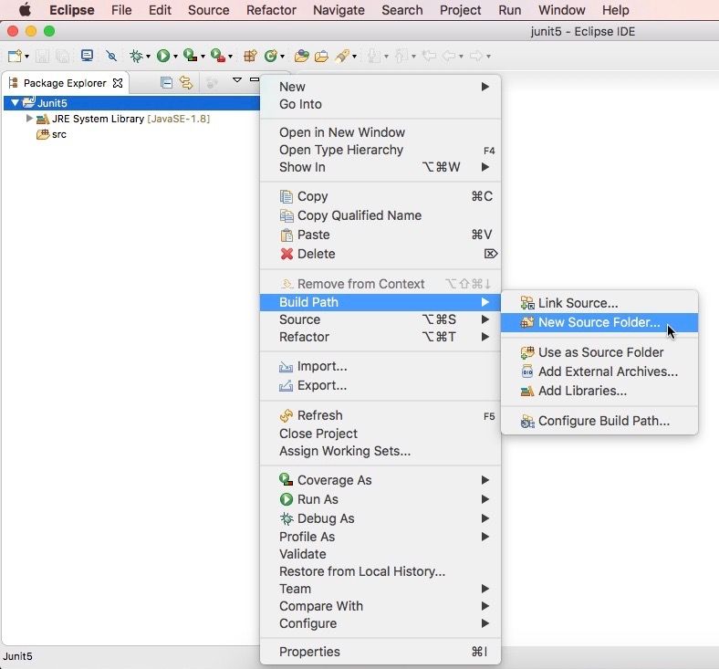Click the Collapse All icon
Image resolution: width=719 pixels, height=669 pixels.
166,83
